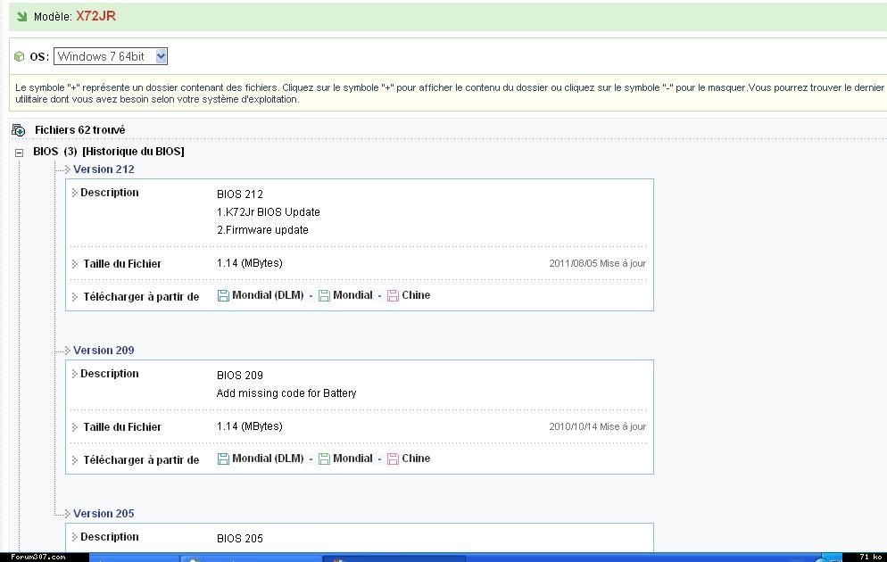The width and height of the screenshot is (887, 562).
Task: Download BIOS 212 from Chine mirror
Action: [416, 295]
